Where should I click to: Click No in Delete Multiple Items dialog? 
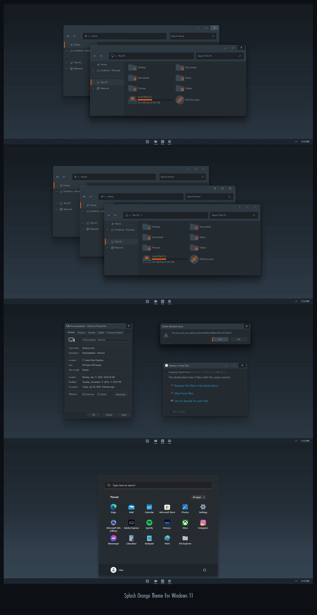(239, 339)
